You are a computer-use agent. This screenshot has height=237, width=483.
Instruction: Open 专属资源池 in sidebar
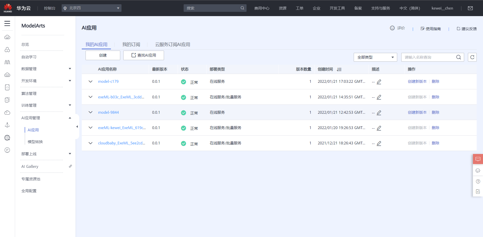(x=31, y=179)
